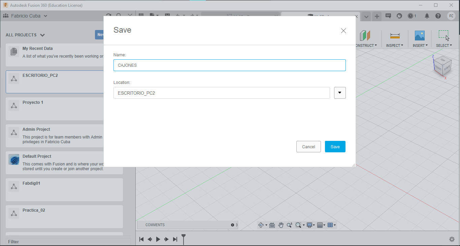Screen dimensions: 460x246
Task: Click the Inspect measure icon
Action: coord(395,35)
